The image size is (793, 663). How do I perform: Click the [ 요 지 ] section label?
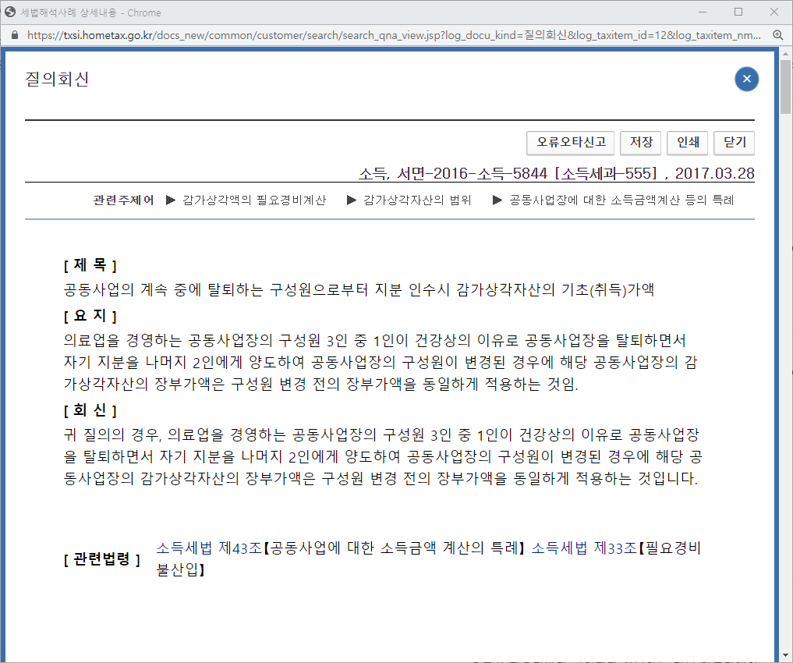pos(90,316)
